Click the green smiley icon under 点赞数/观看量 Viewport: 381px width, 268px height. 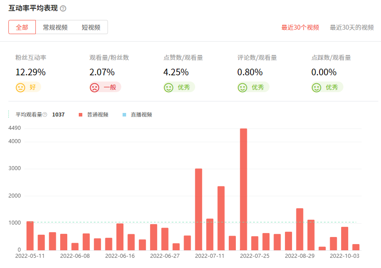(x=169, y=88)
